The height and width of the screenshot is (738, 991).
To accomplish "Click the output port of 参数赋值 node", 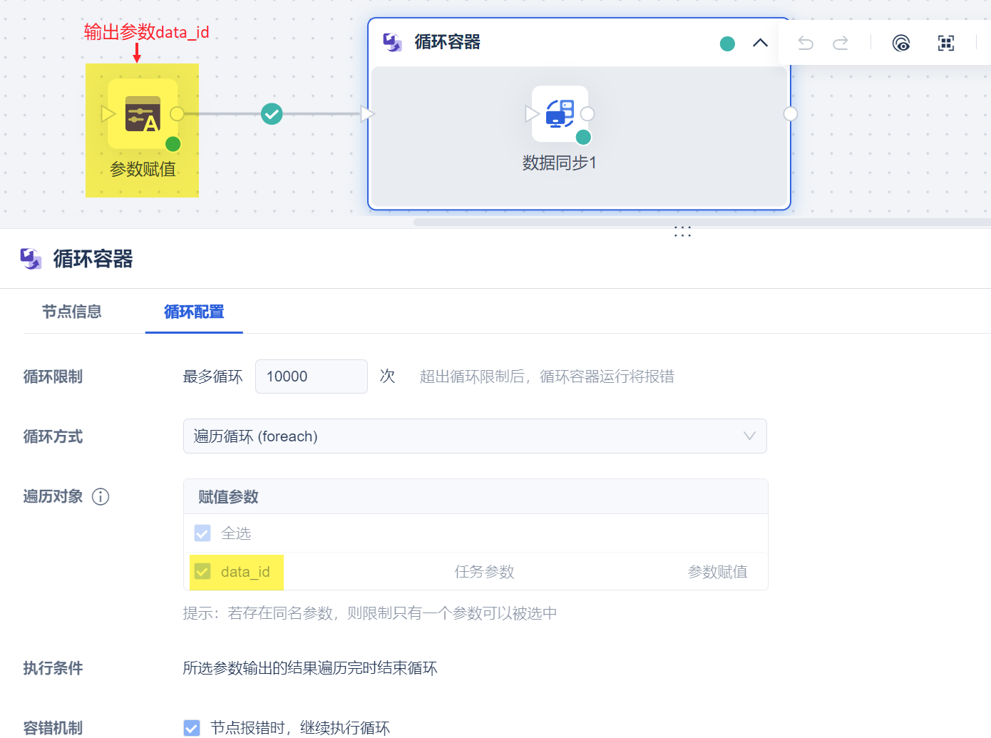I will pos(178,114).
